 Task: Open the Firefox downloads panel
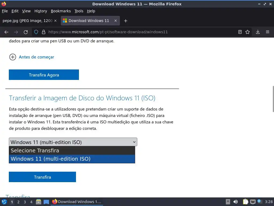(258, 32)
